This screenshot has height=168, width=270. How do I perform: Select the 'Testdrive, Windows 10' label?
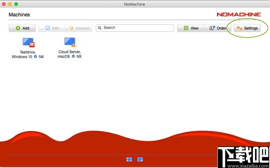28,54
